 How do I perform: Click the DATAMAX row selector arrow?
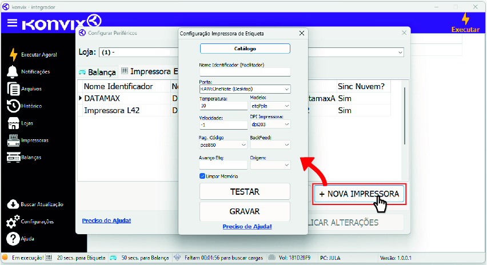click(80, 98)
